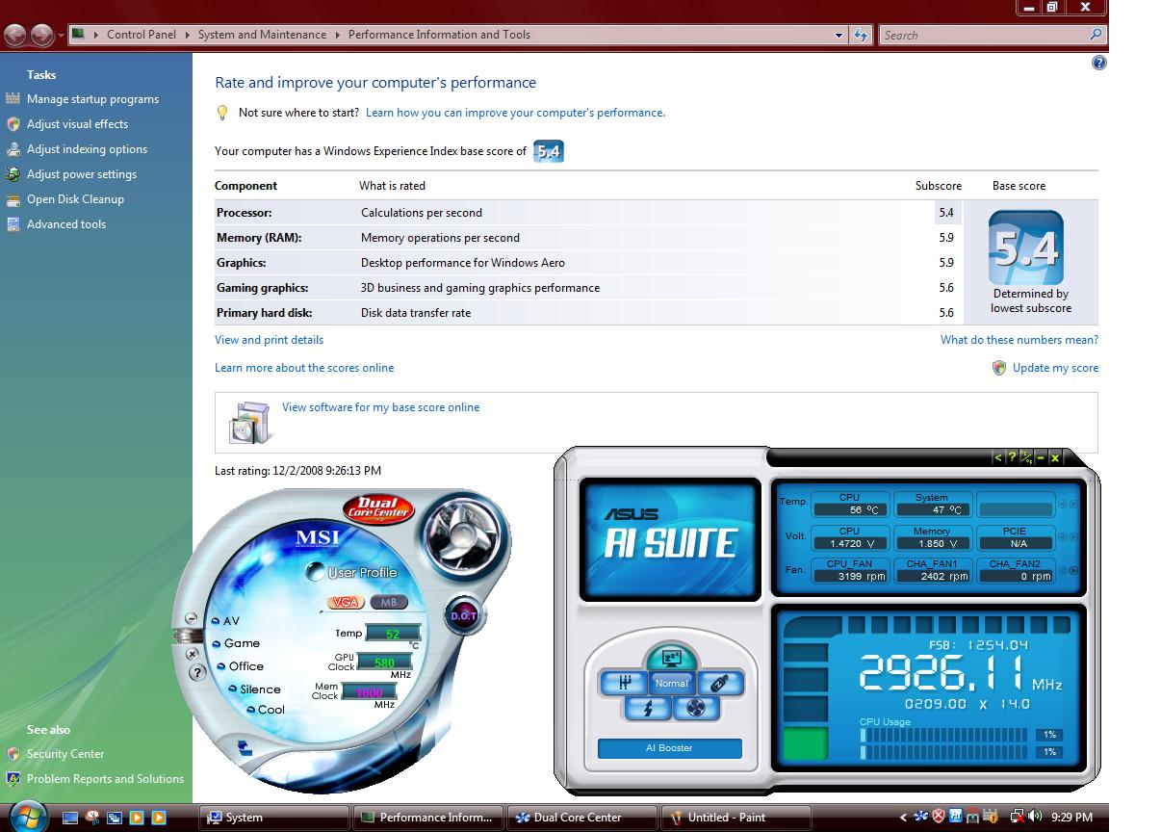Click System and Maintenance breadcrumb

(262, 35)
